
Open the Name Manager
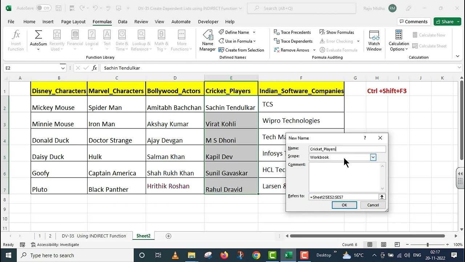click(x=207, y=40)
